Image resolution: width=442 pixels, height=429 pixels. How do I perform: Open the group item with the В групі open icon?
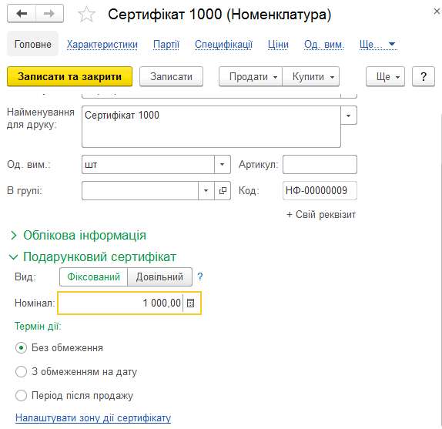coord(223,190)
